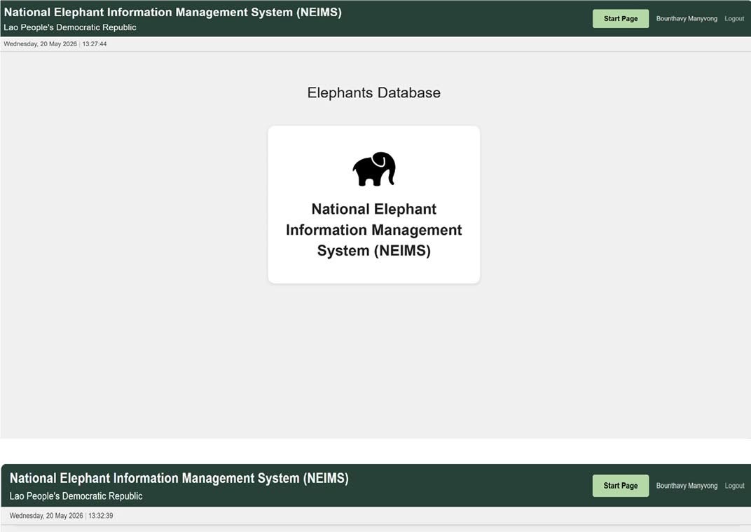The width and height of the screenshot is (751, 532).
Task: Open Bounthavy Manyvong profile above 13:32:39
Action: click(687, 486)
